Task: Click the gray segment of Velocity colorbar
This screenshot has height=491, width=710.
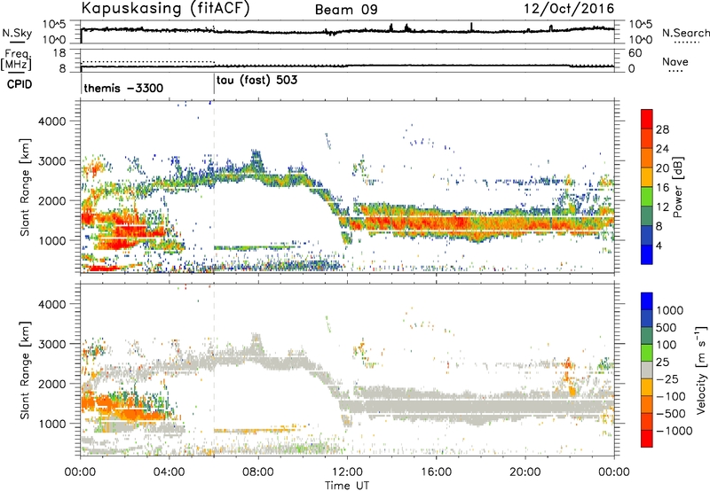Action: pos(647,370)
